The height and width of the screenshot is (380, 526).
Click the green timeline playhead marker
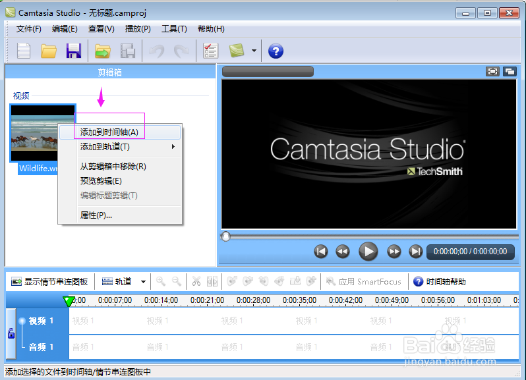(69, 301)
